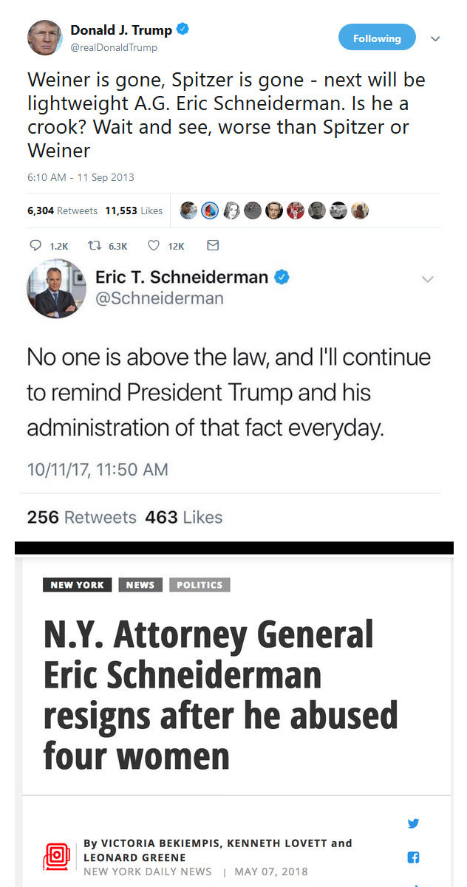Click Trump's blue verified badge

tap(183, 30)
